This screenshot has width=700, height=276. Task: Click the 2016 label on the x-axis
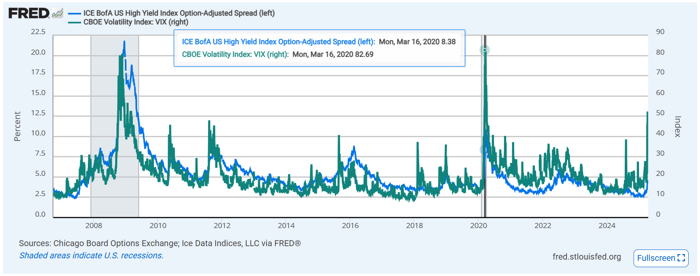pos(350,226)
